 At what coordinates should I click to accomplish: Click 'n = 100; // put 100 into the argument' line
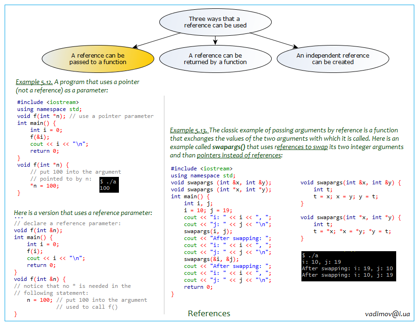point(87,300)
